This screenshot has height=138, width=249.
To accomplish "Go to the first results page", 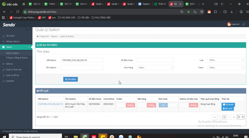I will (214, 117).
